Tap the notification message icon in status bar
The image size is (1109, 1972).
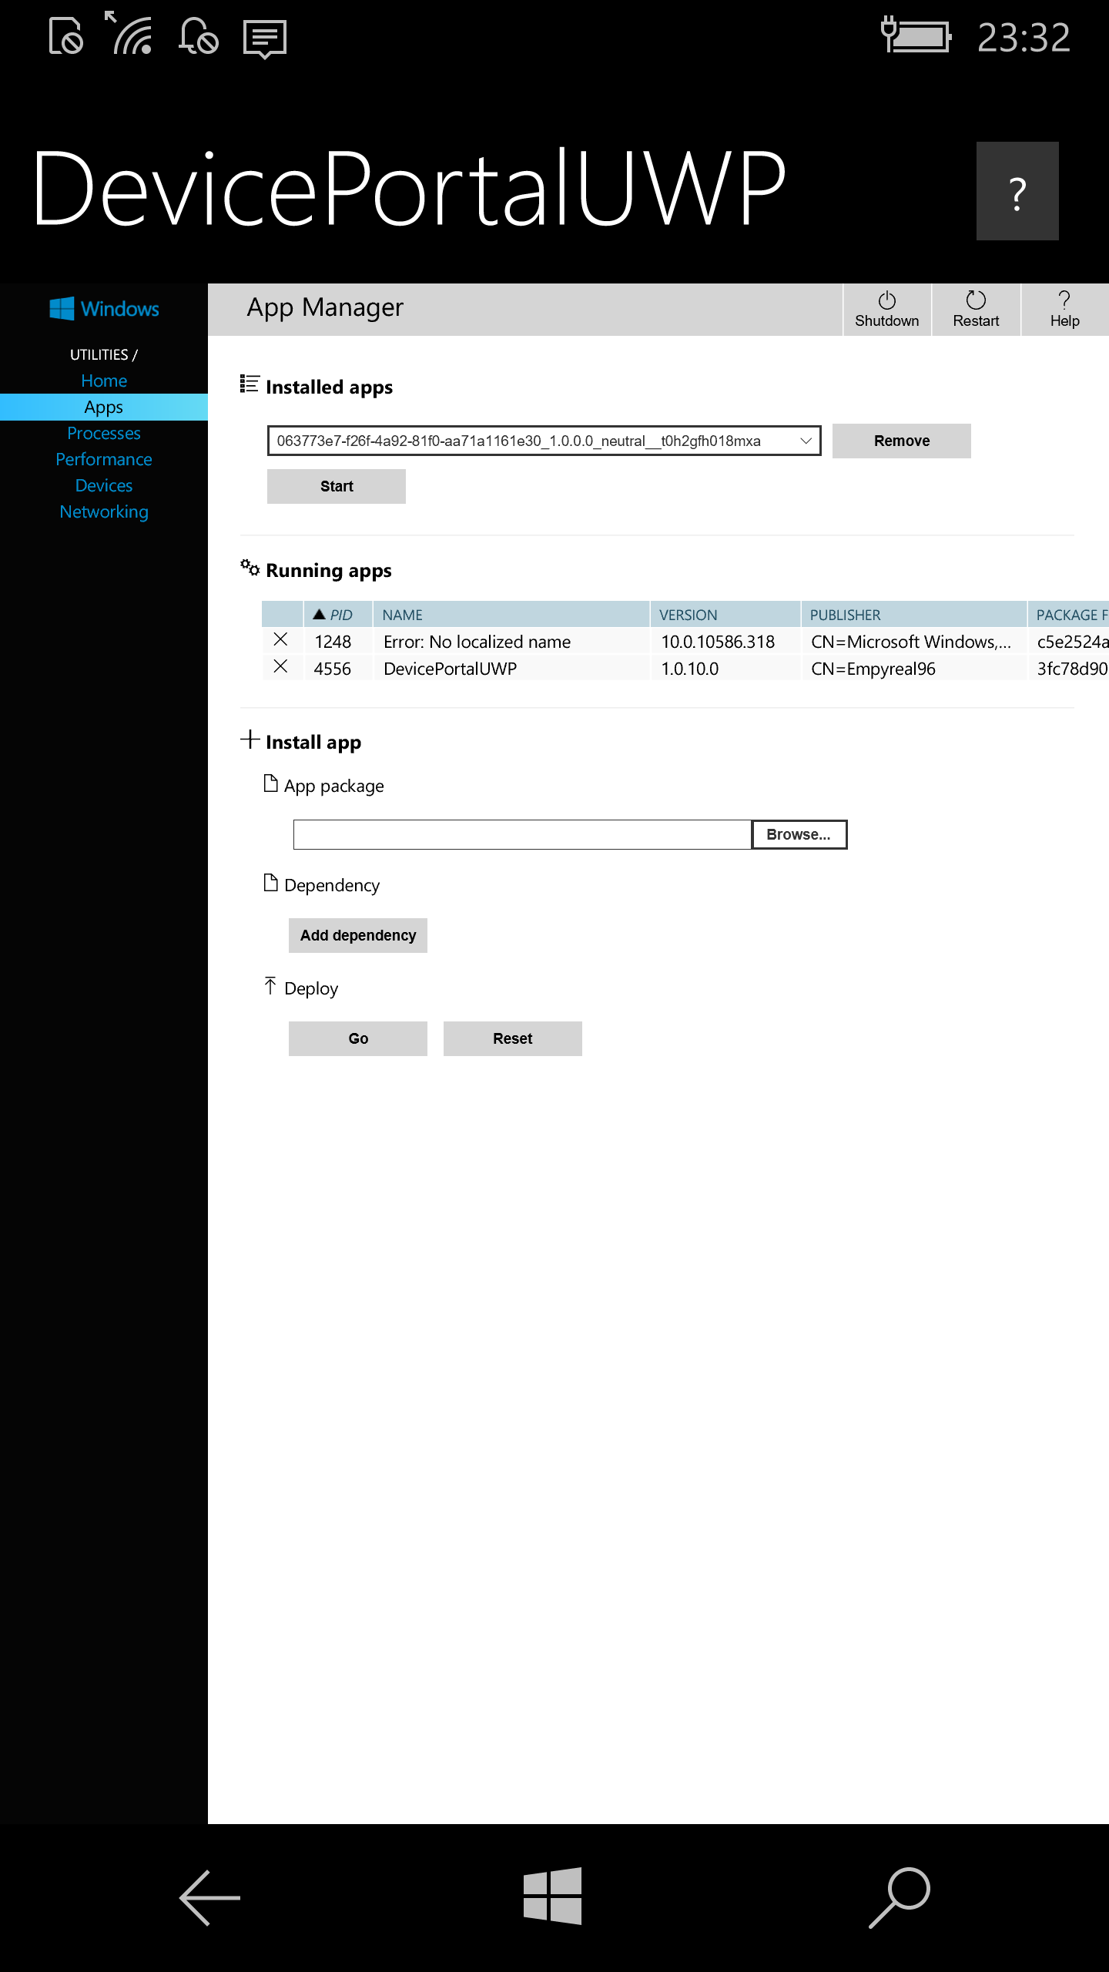click(265, 39)
